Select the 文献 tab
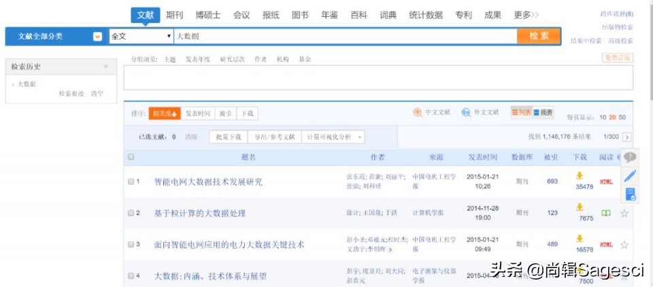 (x=146, y=16)
